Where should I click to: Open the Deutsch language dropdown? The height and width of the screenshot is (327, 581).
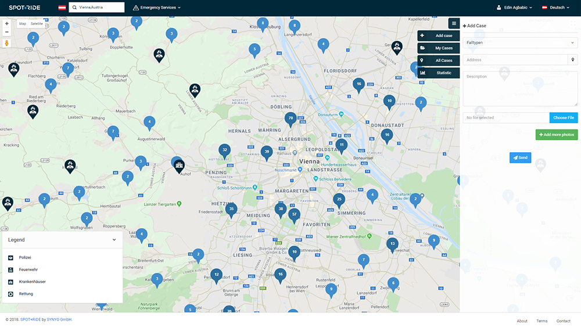click(556, 8)
